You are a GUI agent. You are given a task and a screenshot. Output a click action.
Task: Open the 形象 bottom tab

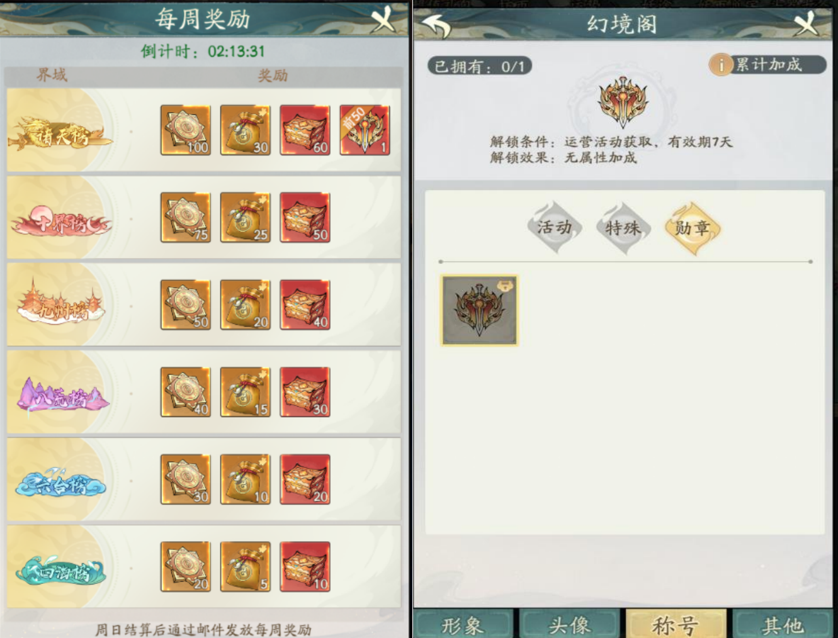coord(463,625)
